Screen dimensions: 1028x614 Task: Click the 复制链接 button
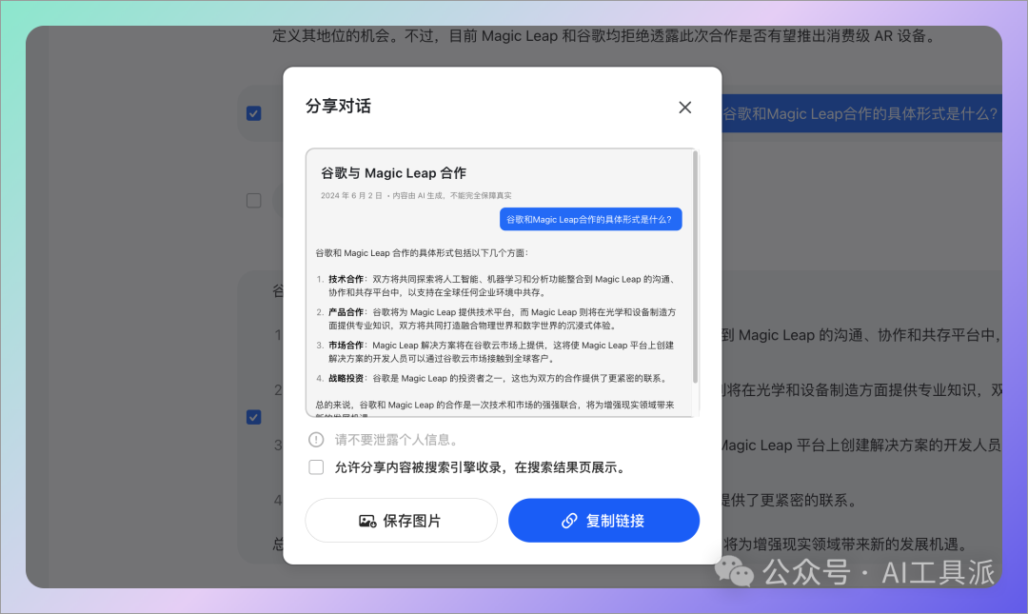click(603, 520)
